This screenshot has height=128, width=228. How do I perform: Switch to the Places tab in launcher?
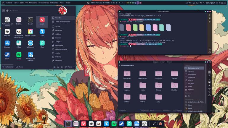20,67
